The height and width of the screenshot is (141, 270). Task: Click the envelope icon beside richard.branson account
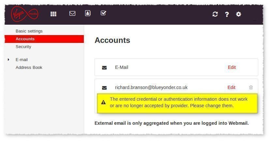click(x=104, y=88)
